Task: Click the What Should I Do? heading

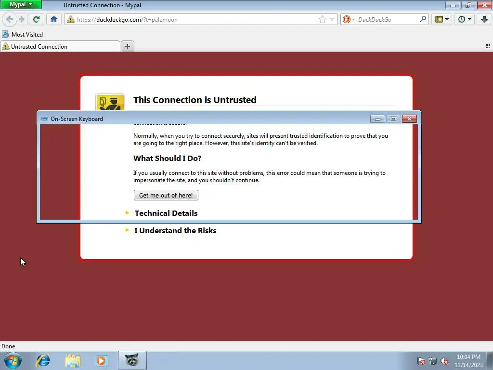Action: tap(167, 158)
